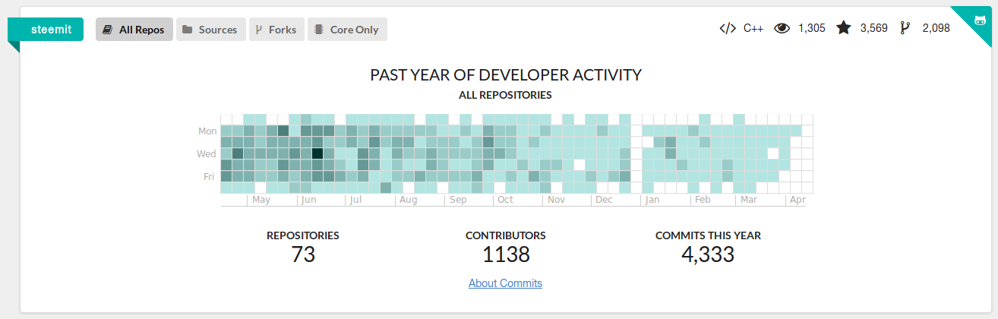Image resolution: width=998 pixels, height=319 pixels.
Task: Click the fork icon on Forks tab
Action: click(x=259, y=30)
